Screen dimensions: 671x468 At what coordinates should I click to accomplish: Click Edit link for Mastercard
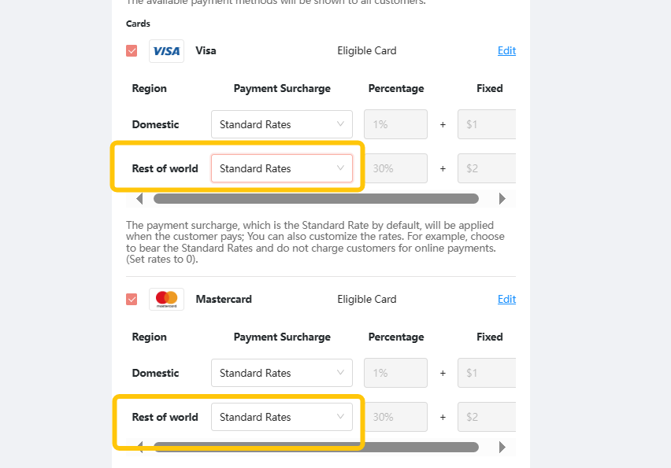click(x=506, y=299)
